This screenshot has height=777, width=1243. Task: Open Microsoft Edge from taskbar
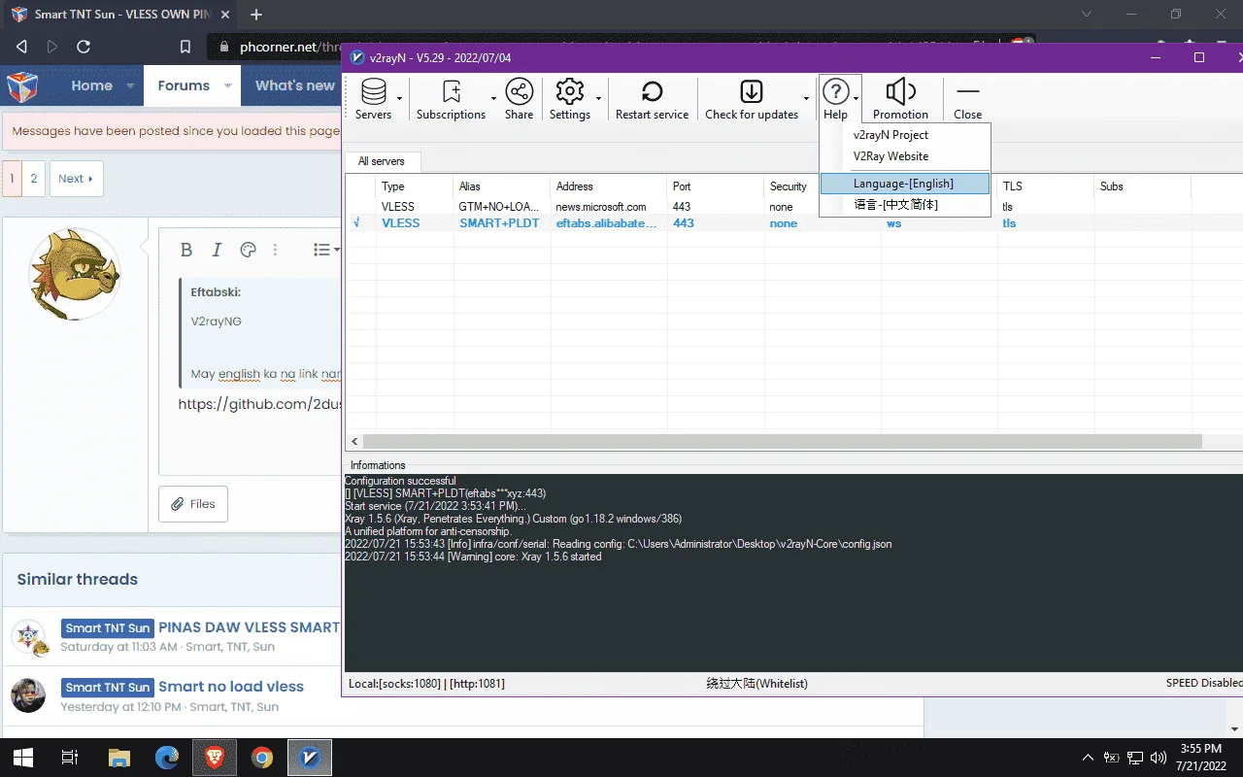coord(167,758)
